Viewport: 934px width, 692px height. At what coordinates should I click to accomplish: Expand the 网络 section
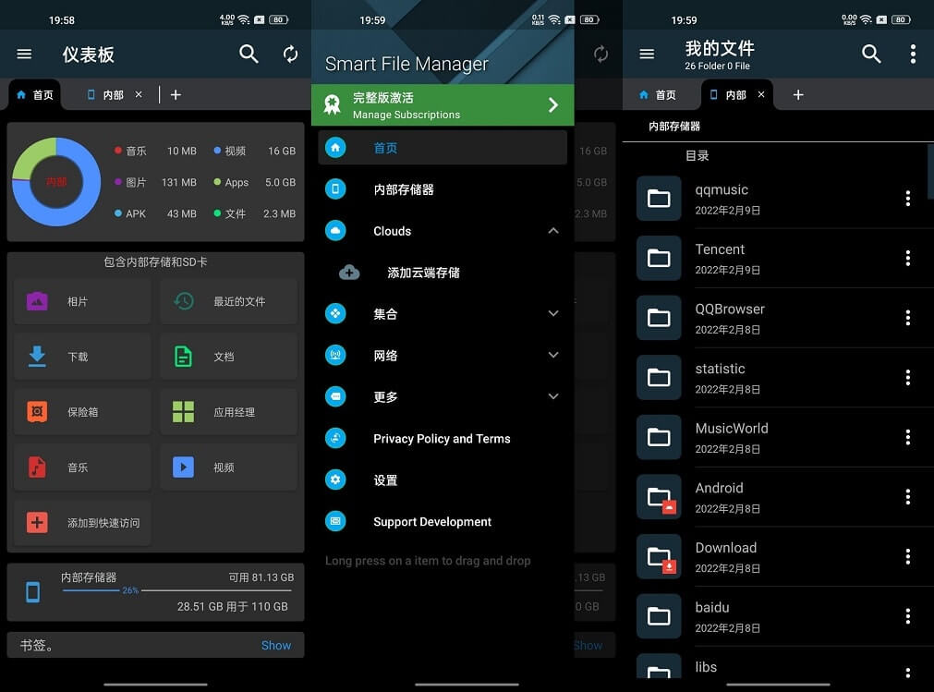click(x=553, y=355)
